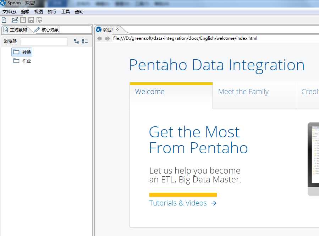Click the Save As toolbar icon
319x236 pixels.
coord(39,20)
